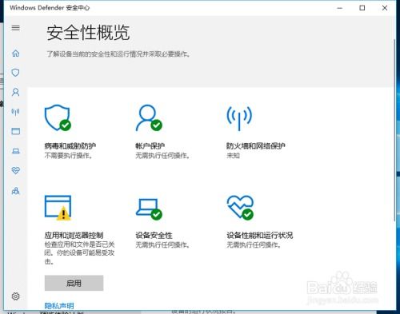Click the large firewall antenna icon
Image resolution: width=400 pixels, height=314 pixels.
[x=239, y=118]
